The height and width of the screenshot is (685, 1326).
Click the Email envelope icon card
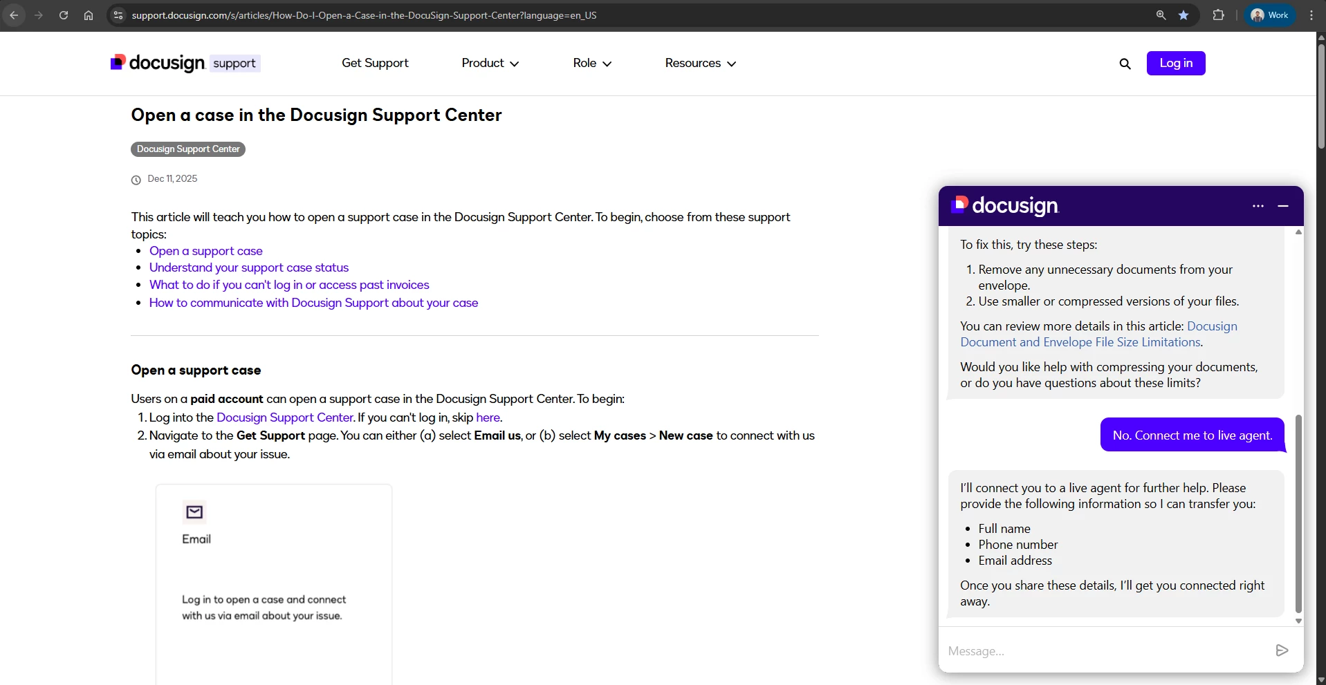[x=194, y=512]
